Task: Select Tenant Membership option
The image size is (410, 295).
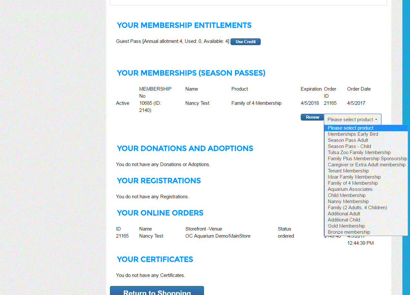Action: click(x=348, y=171)
